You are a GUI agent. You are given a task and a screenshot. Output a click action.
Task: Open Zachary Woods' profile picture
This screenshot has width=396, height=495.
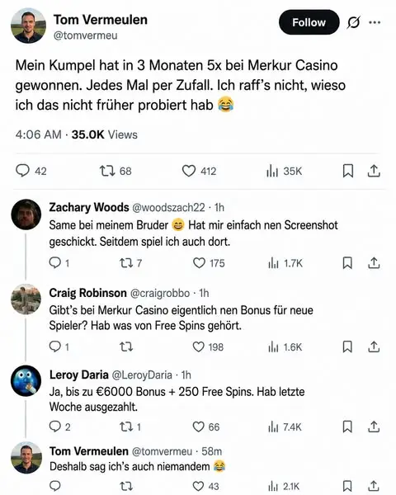(26, 214)
